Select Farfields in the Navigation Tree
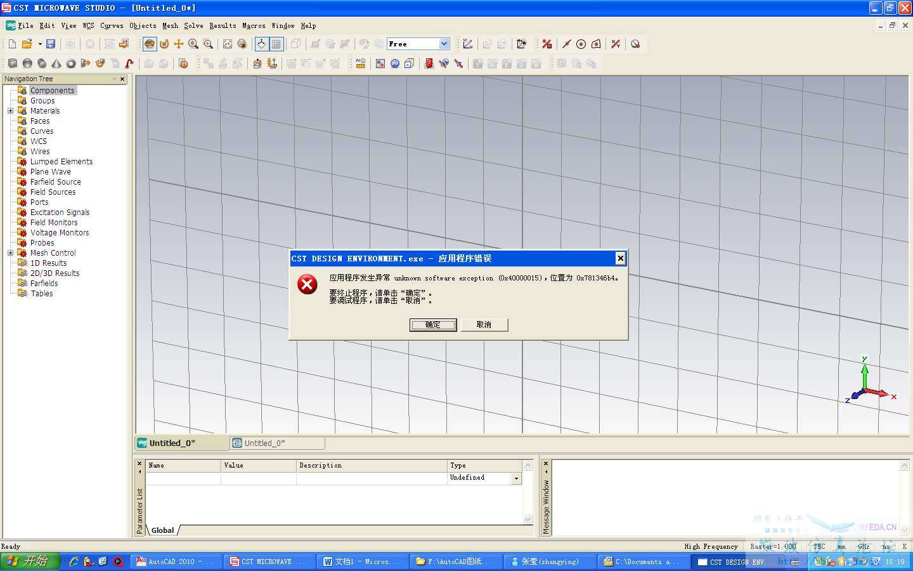The width and height of the screenshot is (913, 571). coord(44,284)
